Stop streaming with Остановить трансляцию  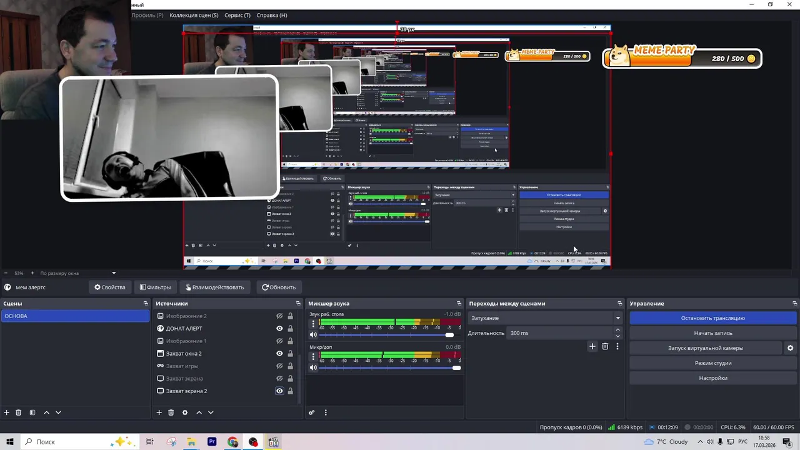pos(712,318)
